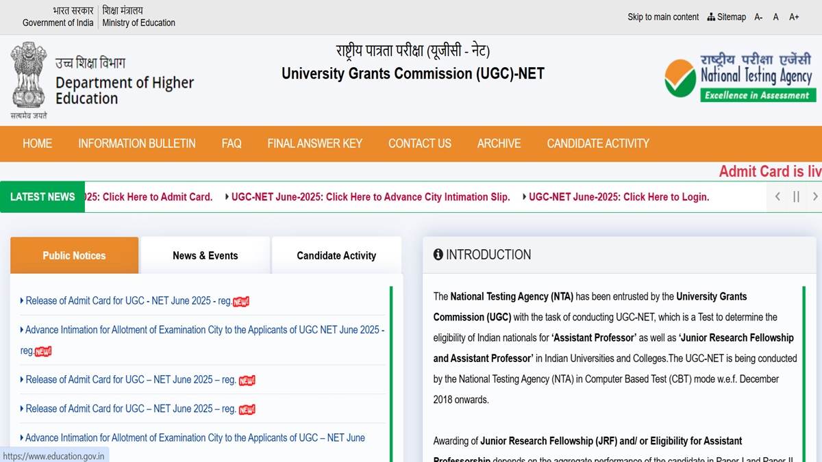This screenshot has height=462, width=822.
Task: Open CANDIDATE ACTIVITY in the orange navigation bar
Action: click(x=598, y=143)
